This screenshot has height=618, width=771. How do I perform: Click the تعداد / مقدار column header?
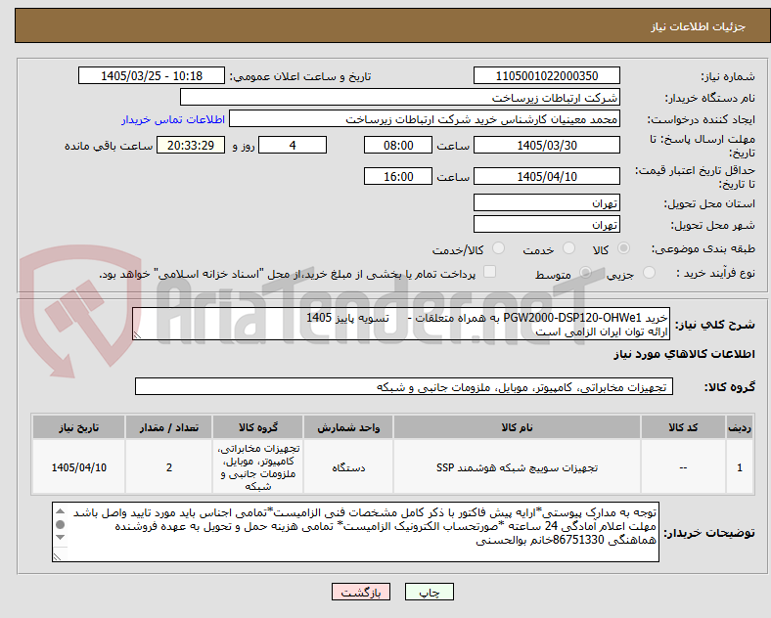(x=168, y=427)
